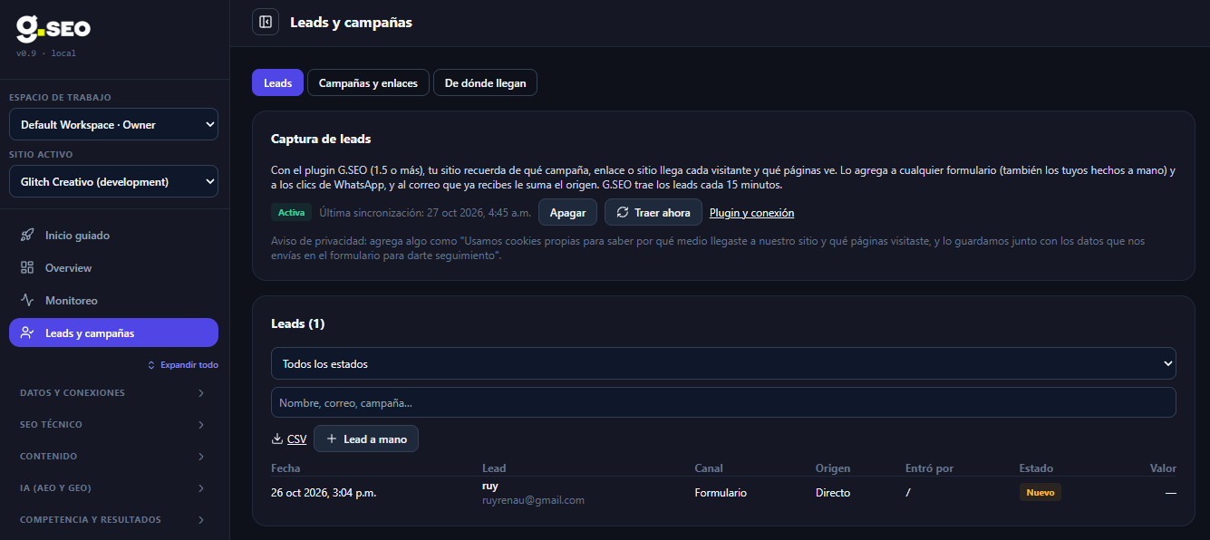Click the grid icon beside Overview

(27, 268)
